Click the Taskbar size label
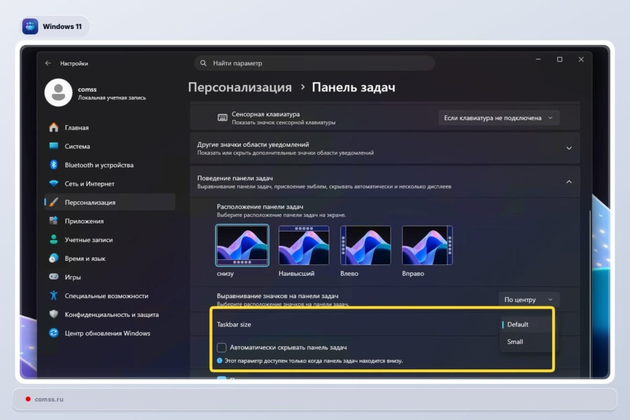 (x=234, y=324)
